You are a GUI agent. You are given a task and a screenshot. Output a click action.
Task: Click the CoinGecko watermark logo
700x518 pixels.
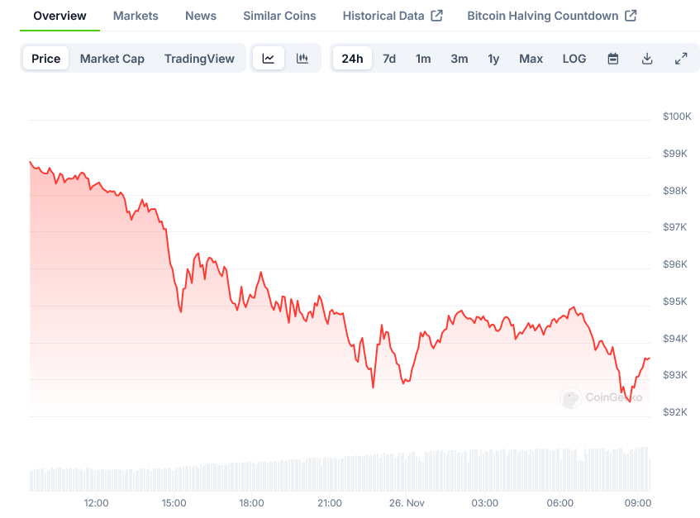point(571,398)
